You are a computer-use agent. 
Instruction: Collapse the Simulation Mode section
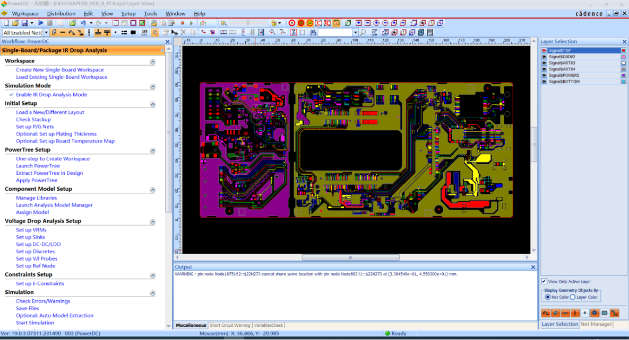point(152,86)
